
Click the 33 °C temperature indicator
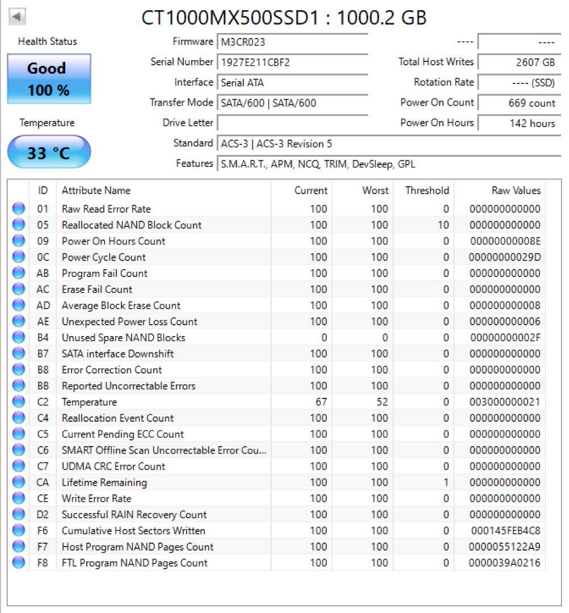pos(48,151)
